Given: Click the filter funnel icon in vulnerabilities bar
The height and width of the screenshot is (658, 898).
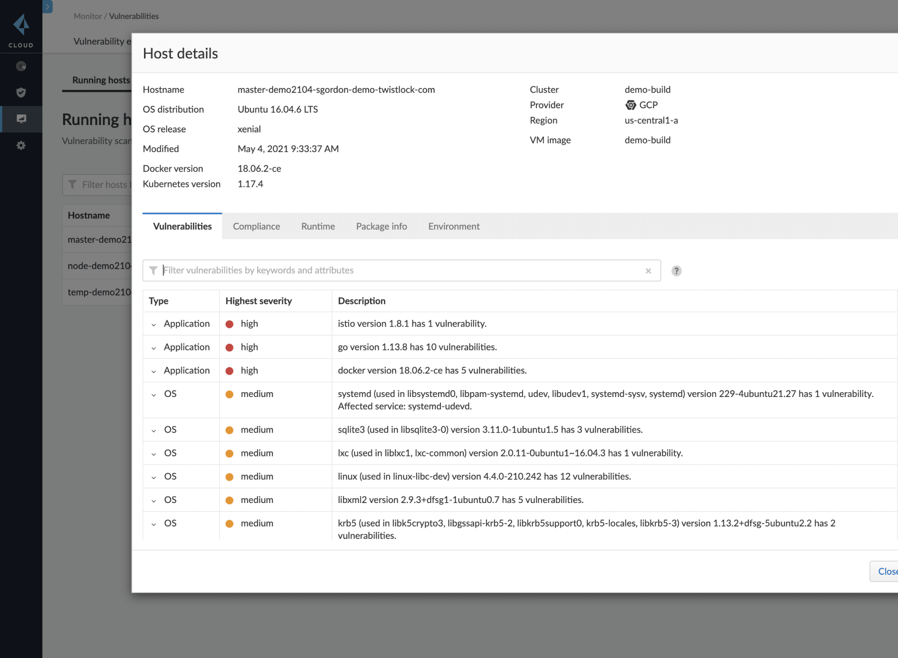Looking at the screenshot, I should (x=153, y=270).
